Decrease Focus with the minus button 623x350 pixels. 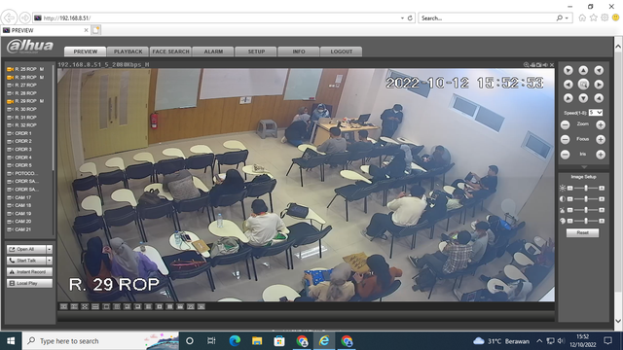pos(565,139)
